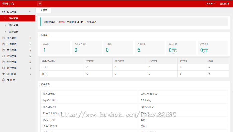Screen dimensions: 233x132
Task: Click the 管理中心 header title
Action: pos(8,4)
